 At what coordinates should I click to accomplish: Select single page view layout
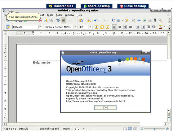pos(126,129)
